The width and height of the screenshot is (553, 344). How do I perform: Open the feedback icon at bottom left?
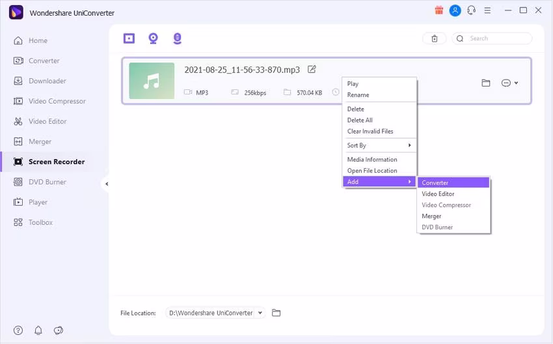pos(59,330)
